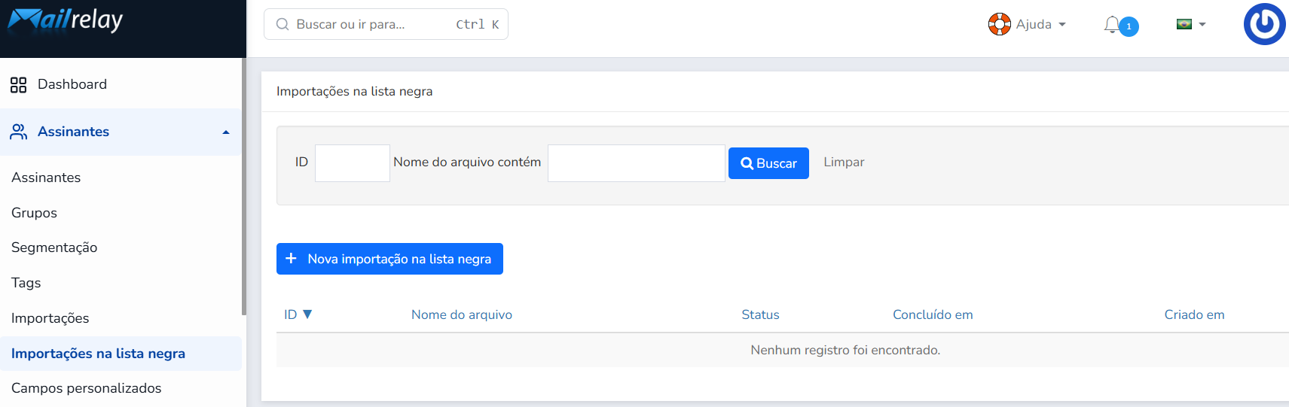
Task: Click the Limpar link
Action: pyautogui.click(x=844, y=162)
